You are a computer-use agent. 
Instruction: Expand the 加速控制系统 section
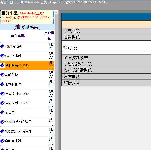point(106,58)
